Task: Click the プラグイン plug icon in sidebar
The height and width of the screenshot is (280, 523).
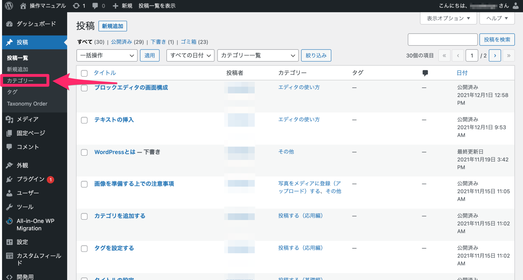Action: click(9, 179)
